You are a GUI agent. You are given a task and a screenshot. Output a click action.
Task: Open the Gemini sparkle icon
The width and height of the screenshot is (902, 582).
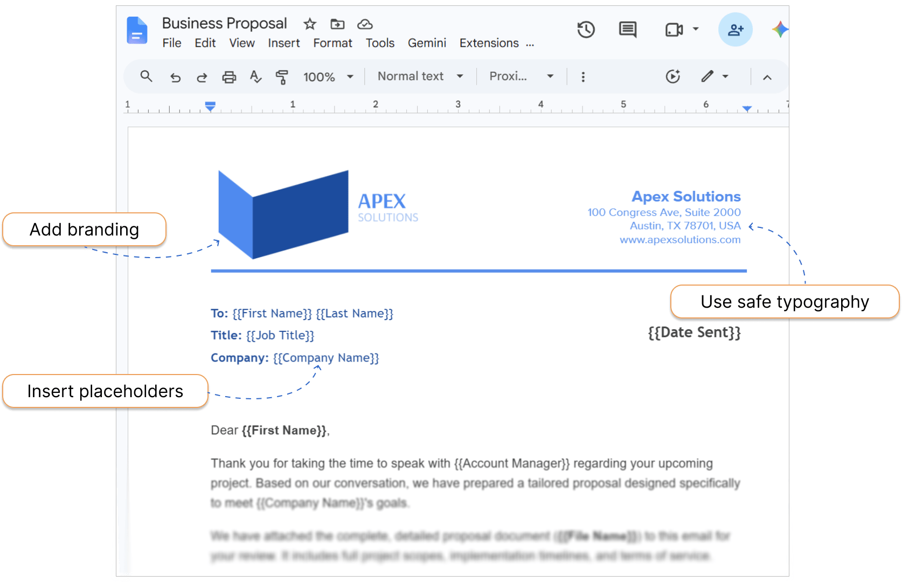click(x=780, y=29)
